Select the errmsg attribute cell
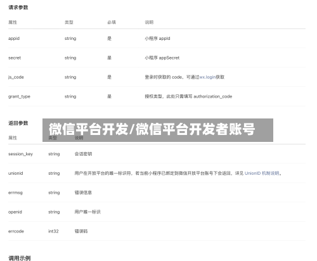This screenshot has width=317, height=261. pos(15,193)
